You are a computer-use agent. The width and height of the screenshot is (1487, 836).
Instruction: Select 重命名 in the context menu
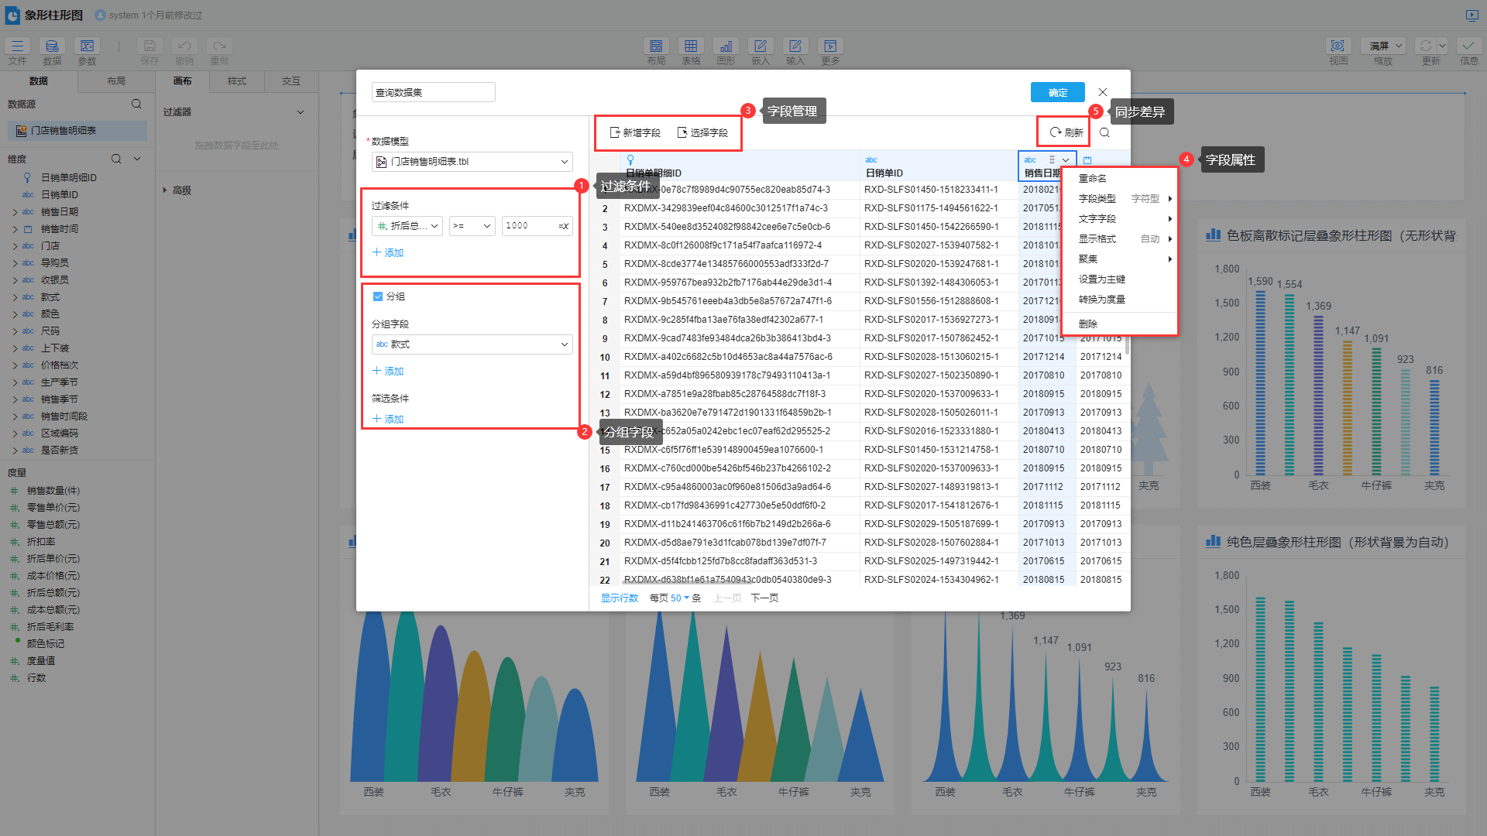[x=1092, y=179]
